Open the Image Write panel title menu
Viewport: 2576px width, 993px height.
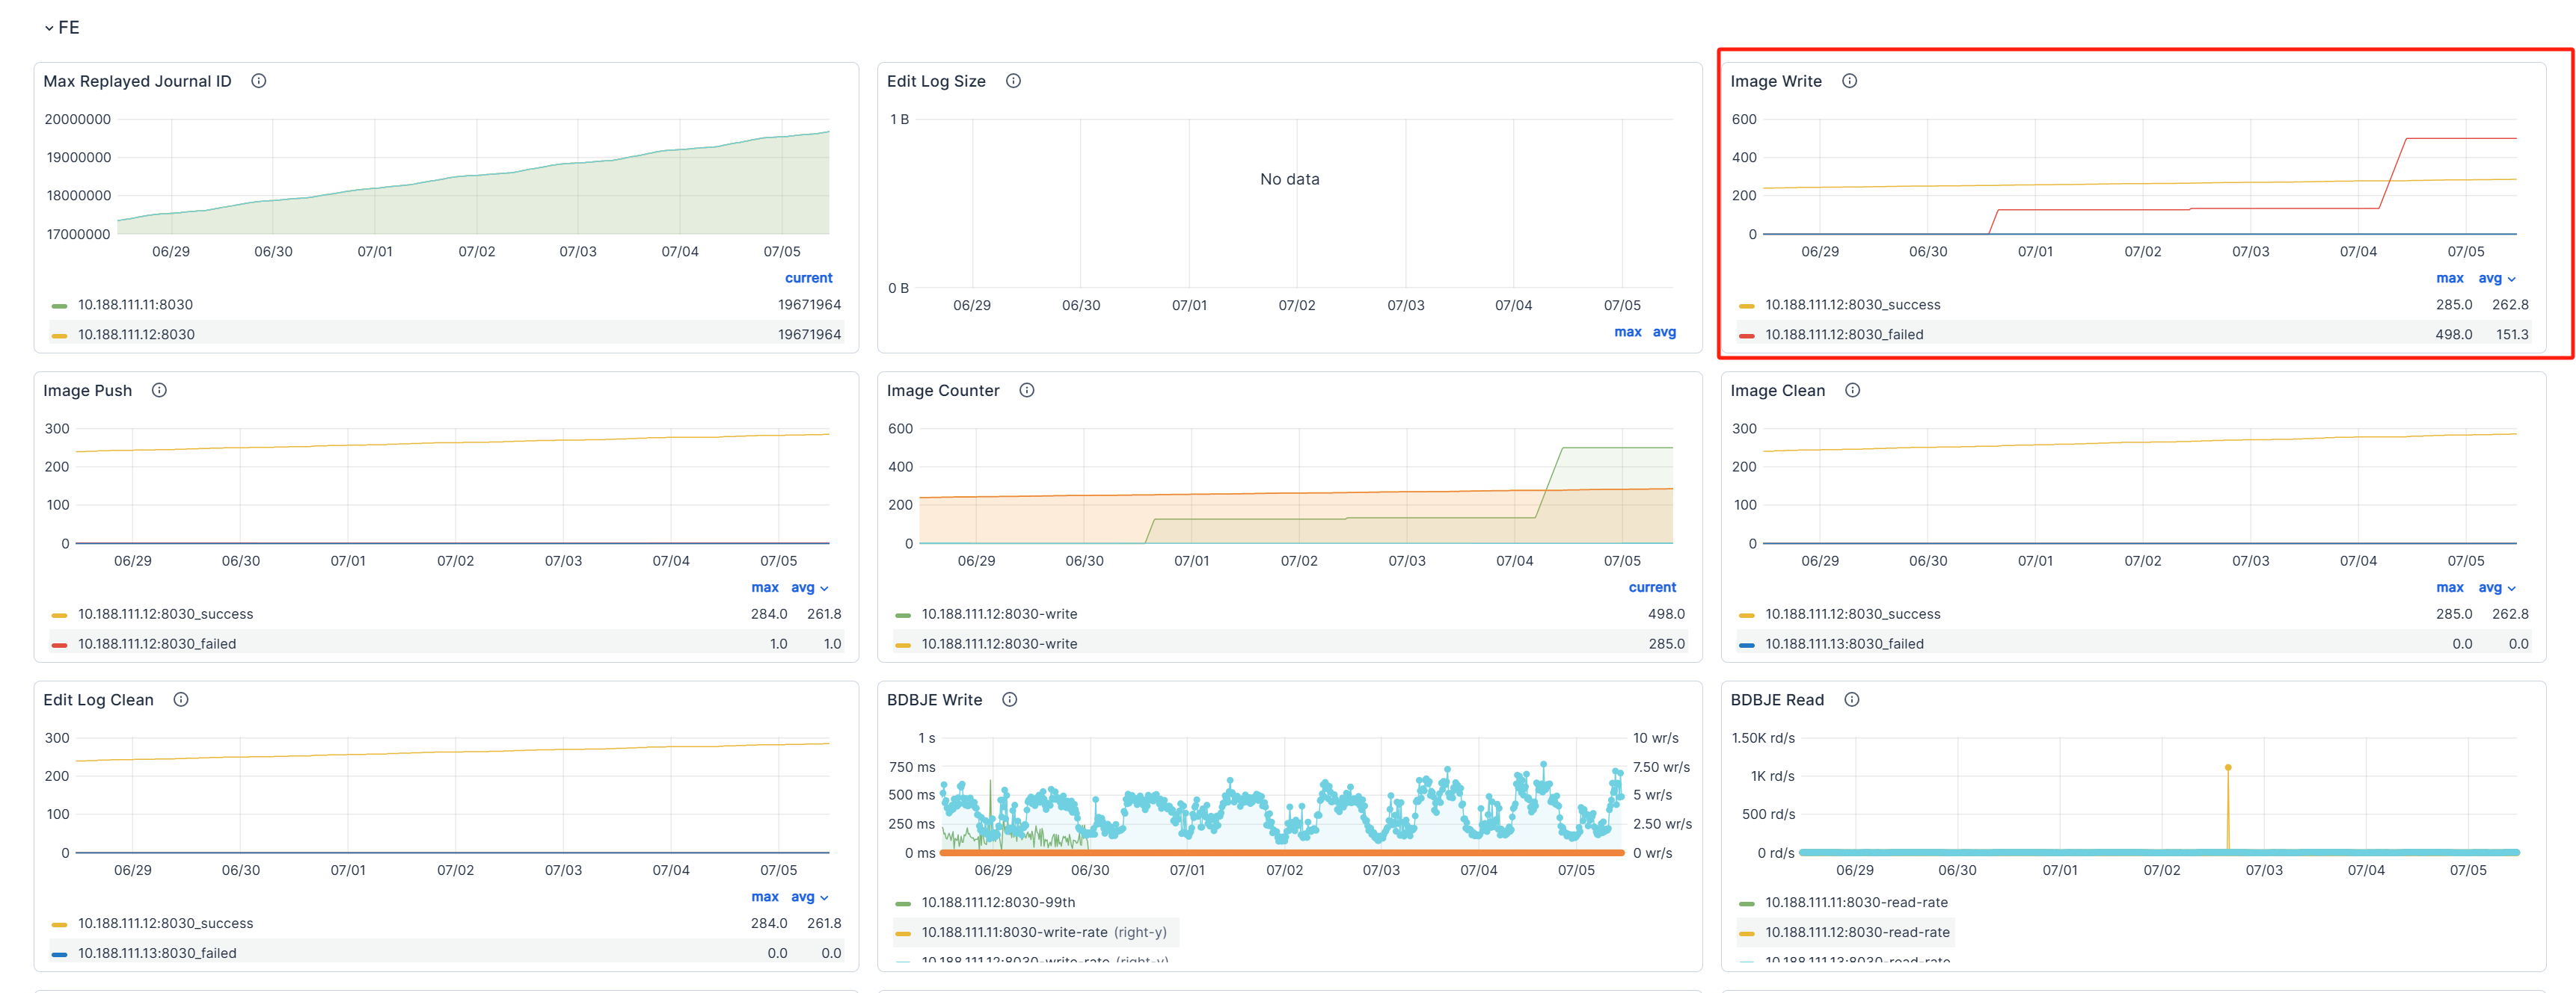pos(1776,81)
